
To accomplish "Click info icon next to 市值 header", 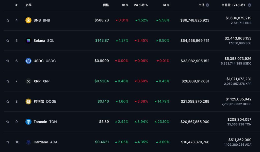I will [x=207, y=5].
